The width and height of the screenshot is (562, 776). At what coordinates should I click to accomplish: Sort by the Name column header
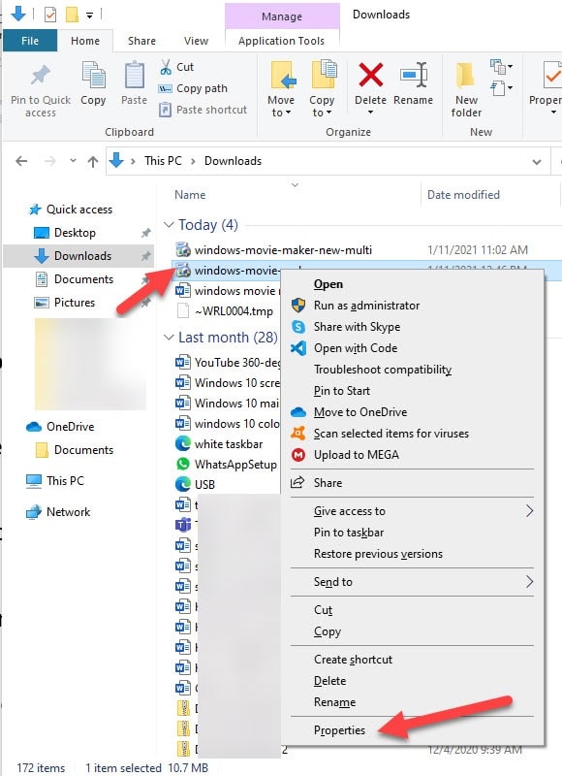pyautogui.click(x=190, y=195)
